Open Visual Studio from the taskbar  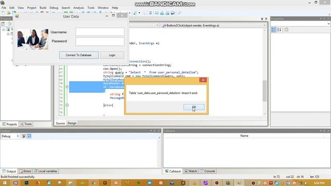(x=16, y=183)
